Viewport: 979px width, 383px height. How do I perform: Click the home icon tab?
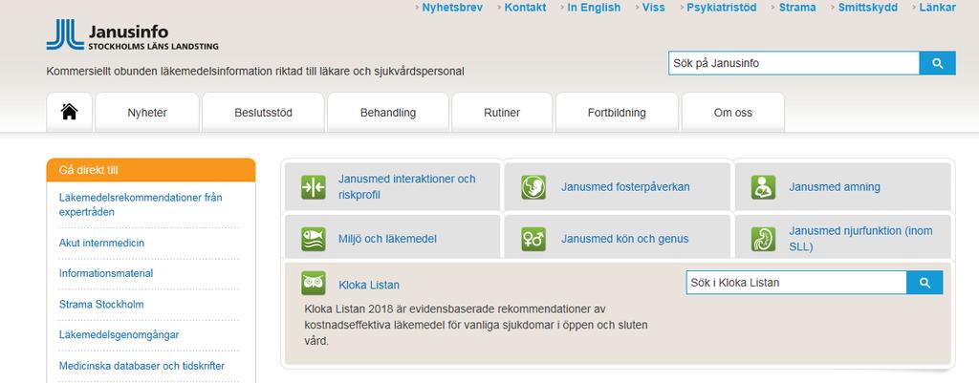(69, 113)
